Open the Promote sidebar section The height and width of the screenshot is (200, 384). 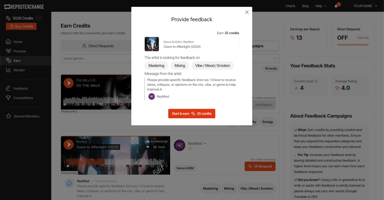[x=19, y=51]
